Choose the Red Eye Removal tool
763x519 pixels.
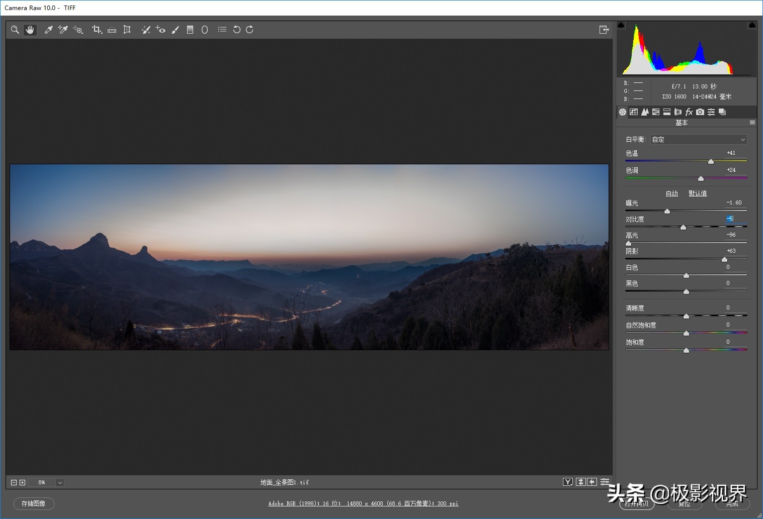pos(160,30)
